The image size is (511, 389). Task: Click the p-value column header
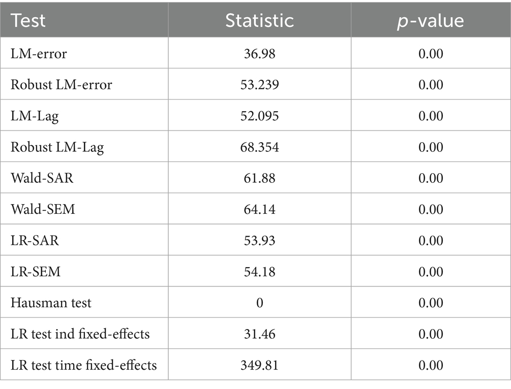pos(431,20)
